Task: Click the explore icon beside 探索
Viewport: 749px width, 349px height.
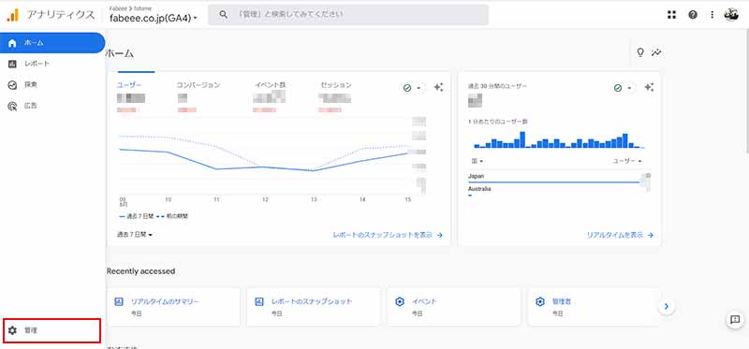Action: click(12, 84)
